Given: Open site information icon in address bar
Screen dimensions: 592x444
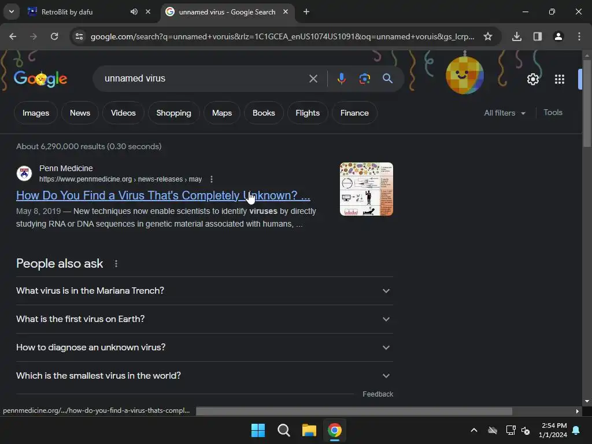Looking at the screenshot, I should 79,36.
